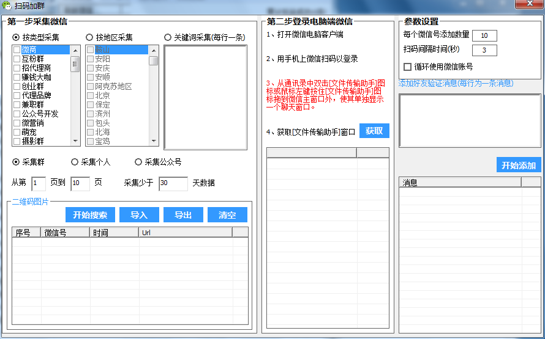This screenshot has height=339, width=545.
Task: Check the 兼职群 checkbox
Action: click(x=17, y=104)
